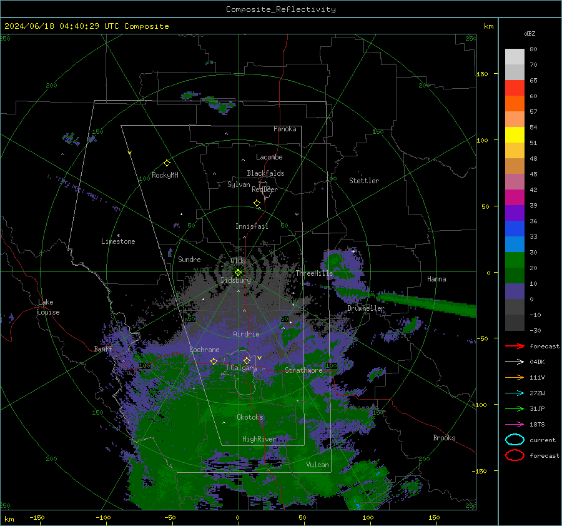Image resolution: width=562 pixels, height=526 pixels.
Task: Click the Blackfalds town label
Action: [265, 173]
